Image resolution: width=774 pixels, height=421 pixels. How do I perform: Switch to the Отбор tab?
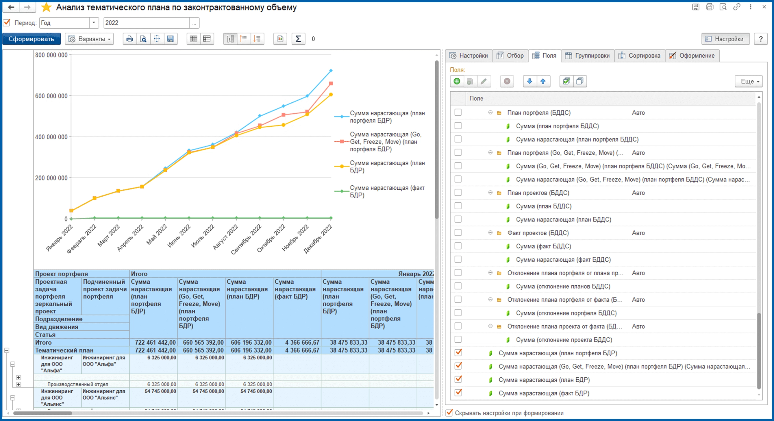[x=510, y=56]
